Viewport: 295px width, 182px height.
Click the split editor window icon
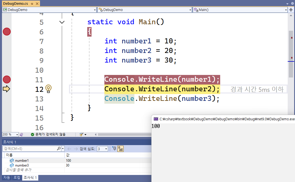pos(291,10)
